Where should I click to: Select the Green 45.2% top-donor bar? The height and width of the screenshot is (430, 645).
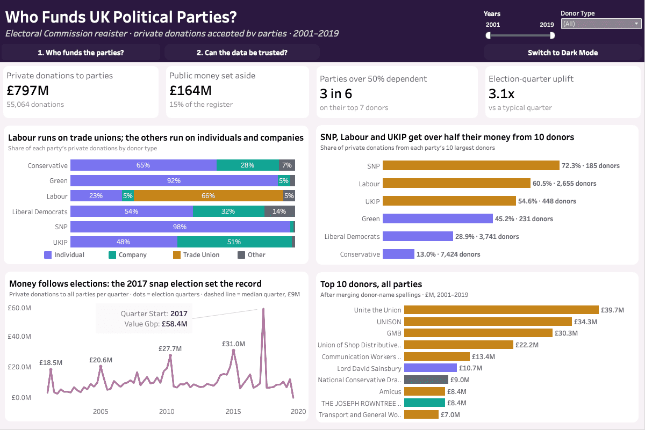click(x=438, y=218)
